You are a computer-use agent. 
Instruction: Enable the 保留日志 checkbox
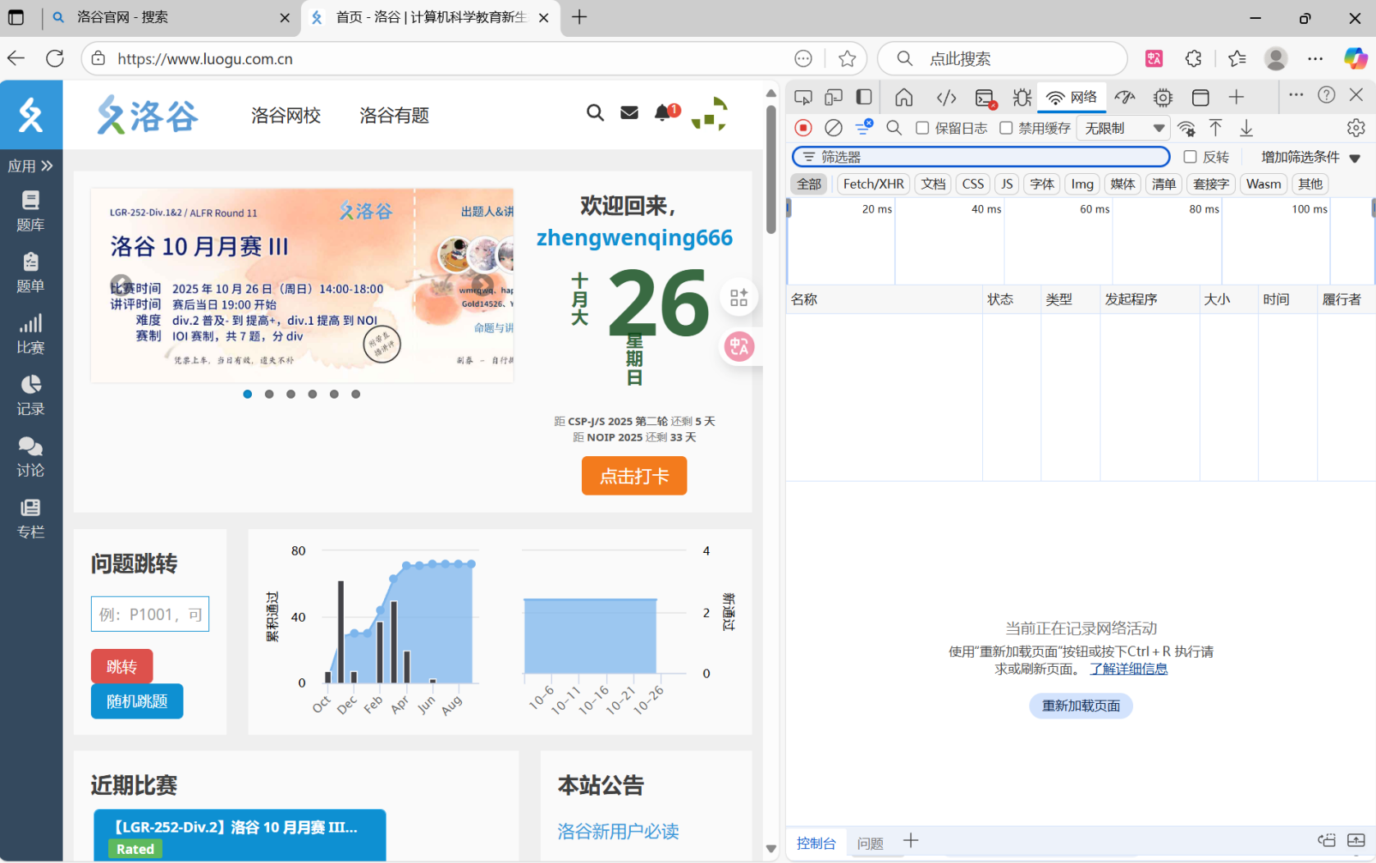click(923, 128)
